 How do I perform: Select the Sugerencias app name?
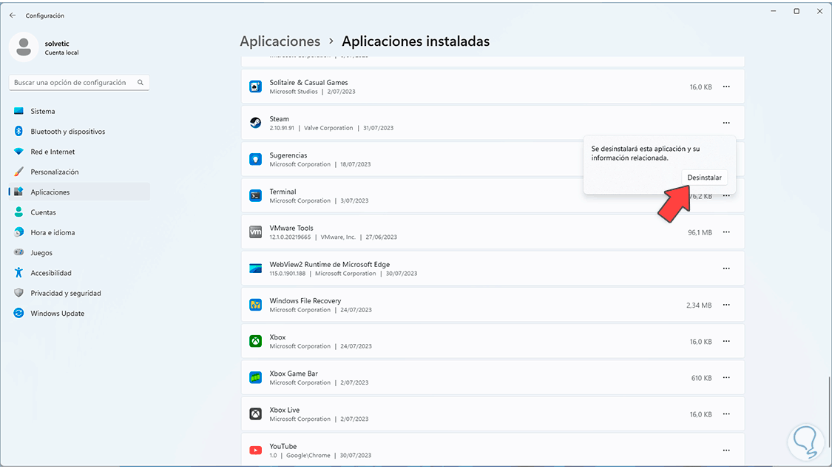click(x=288, y=155)
